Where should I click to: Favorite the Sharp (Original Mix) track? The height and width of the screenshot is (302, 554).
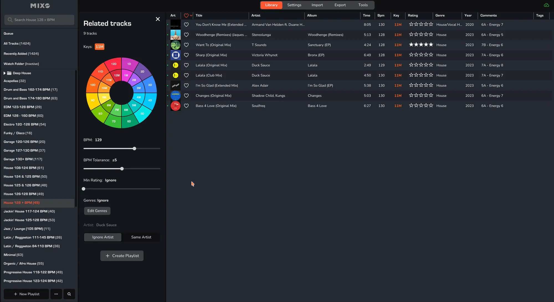186,55
